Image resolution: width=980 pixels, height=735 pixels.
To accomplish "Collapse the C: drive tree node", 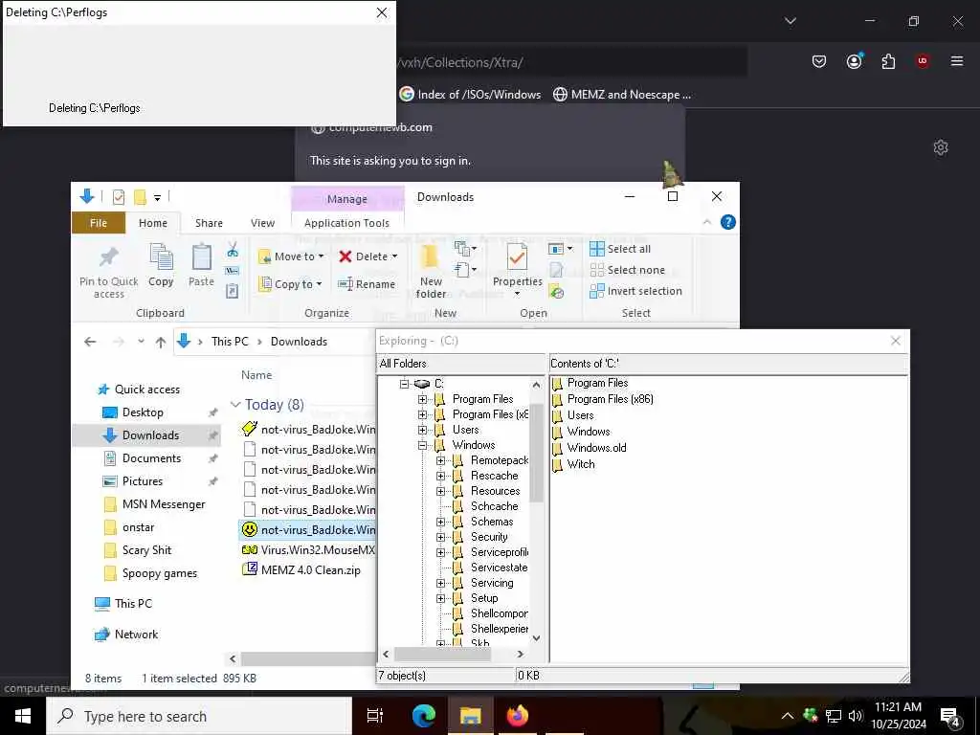I will [405, 384].
